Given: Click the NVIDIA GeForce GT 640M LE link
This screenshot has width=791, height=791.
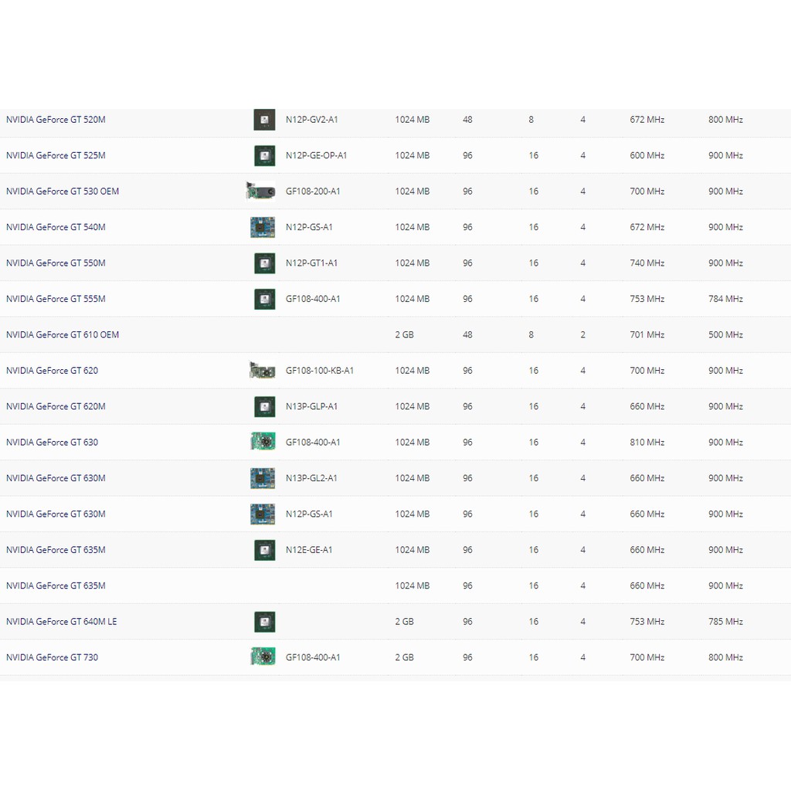Looking at the screenshot, I should click(62, 622).
